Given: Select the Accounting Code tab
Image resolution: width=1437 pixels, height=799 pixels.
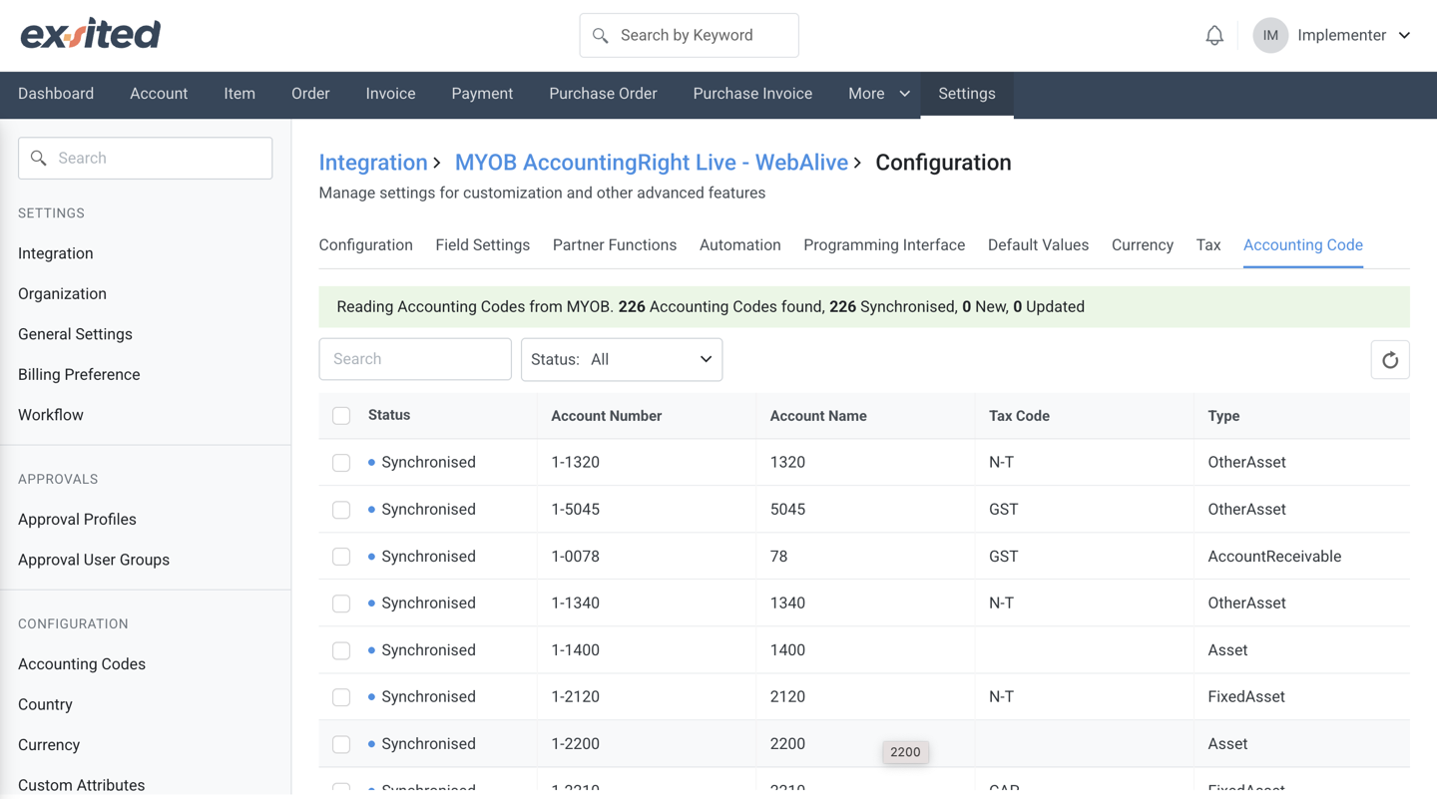Looking at the screenshot, I should [1303, 245].
